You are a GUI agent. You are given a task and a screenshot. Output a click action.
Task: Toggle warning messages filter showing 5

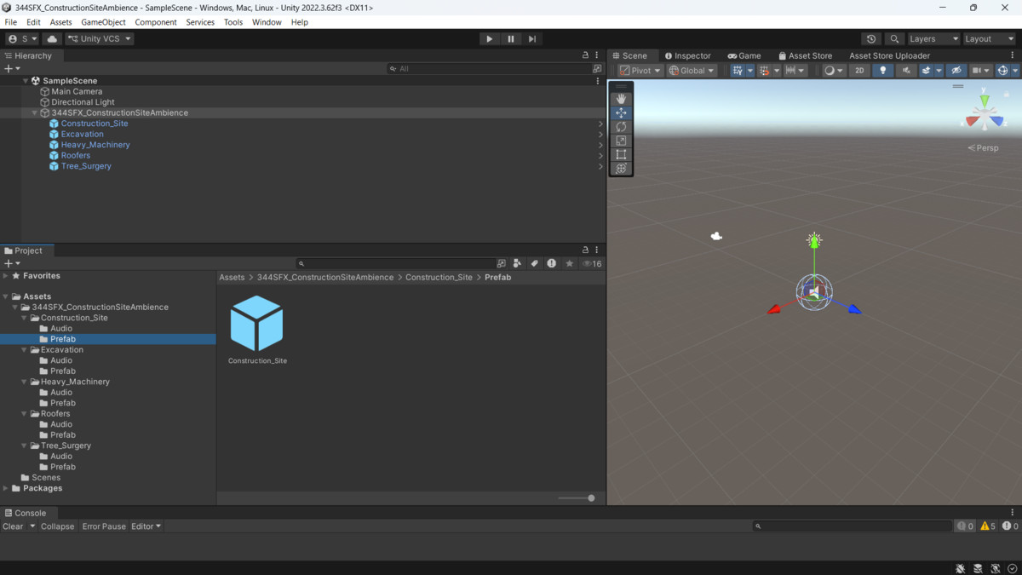[988, 526]
